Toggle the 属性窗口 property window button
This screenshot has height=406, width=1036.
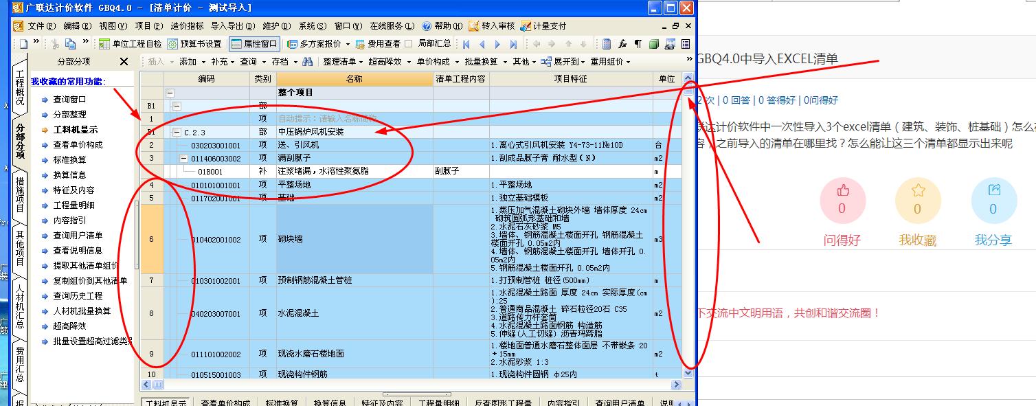click(x=254, y=44)
